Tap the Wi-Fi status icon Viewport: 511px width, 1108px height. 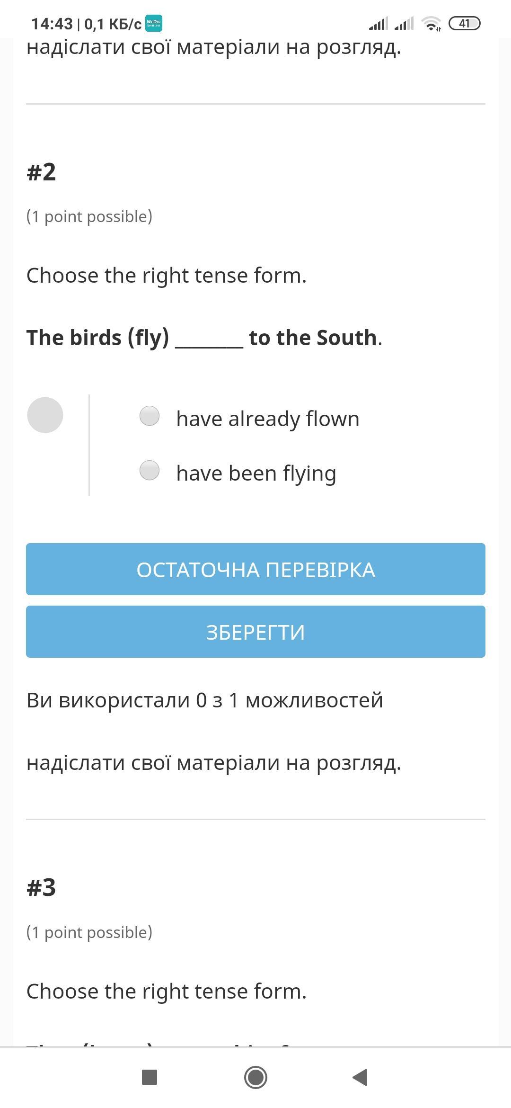click(x=431, y=23)
